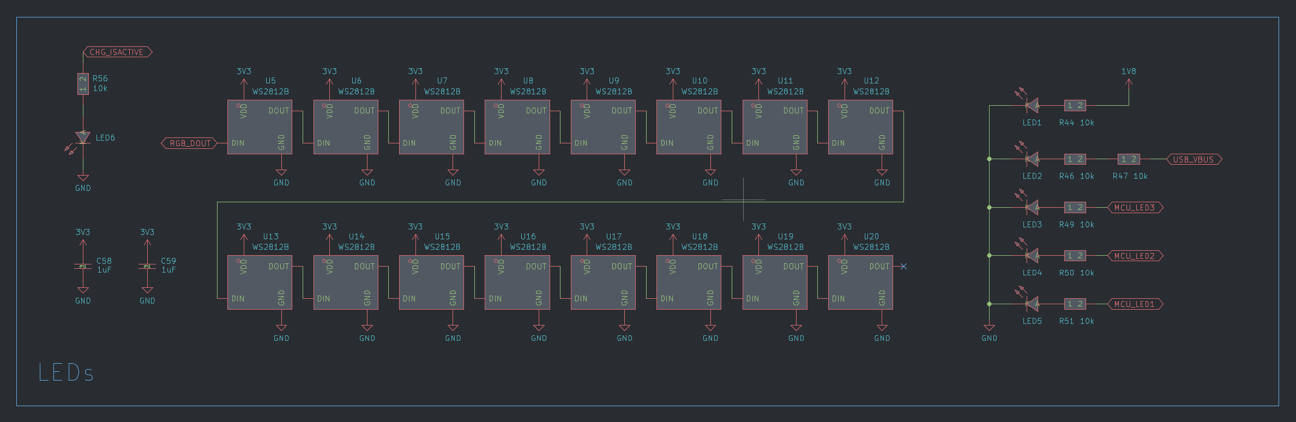The width and height of the screenshot is (1296, 422).
Task: Click the R46 resistor symbol
Action: (1075, 159)
